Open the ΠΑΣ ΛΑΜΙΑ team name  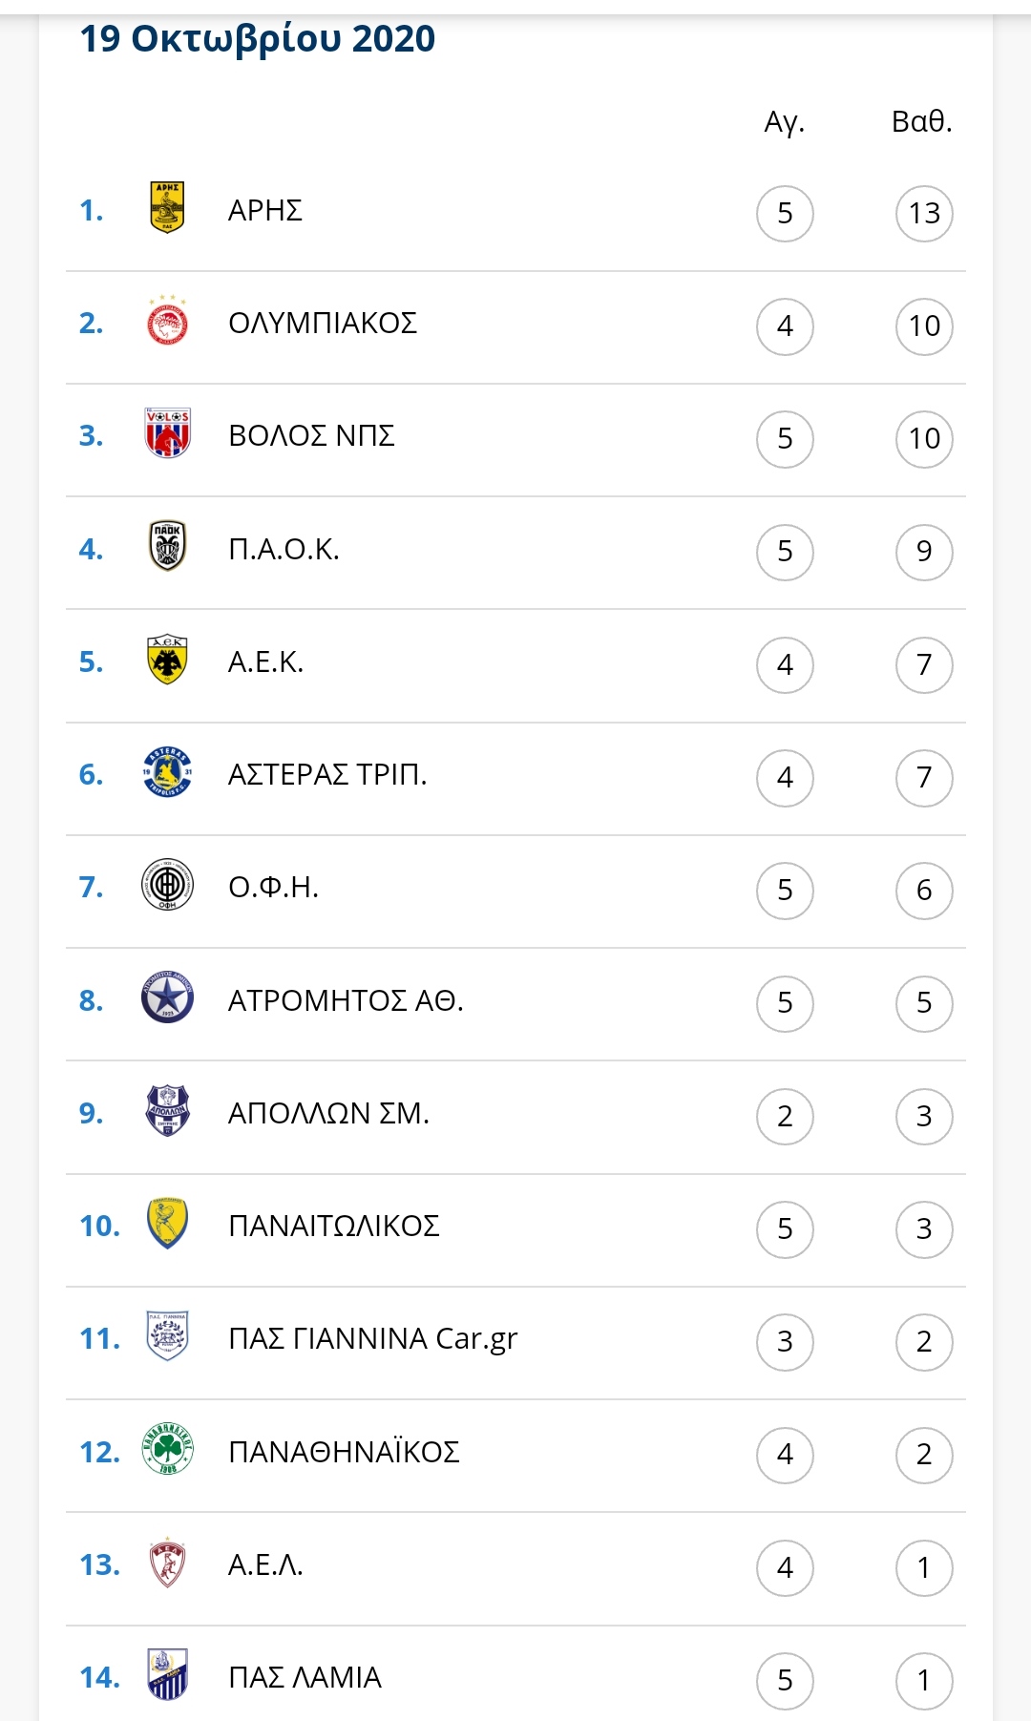tap(305, 1677)
